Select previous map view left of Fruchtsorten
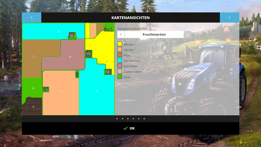Screen dimensions: 261x147 121,34
